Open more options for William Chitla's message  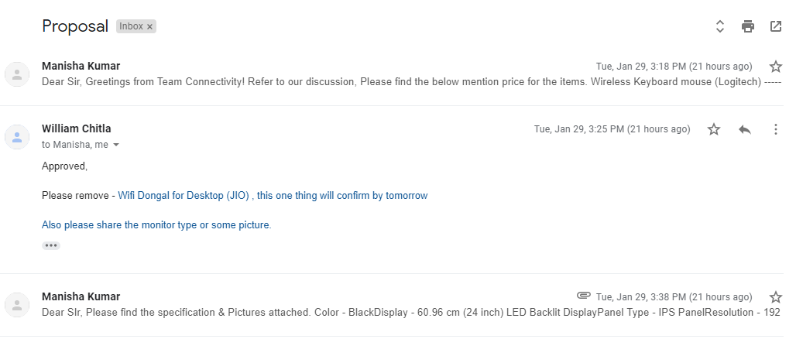click(x=775, y=129)
